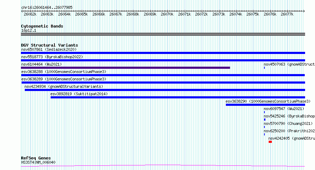315x170 pixels.
Task: Click the 16p12.1 band label
Action: [29, 30]
